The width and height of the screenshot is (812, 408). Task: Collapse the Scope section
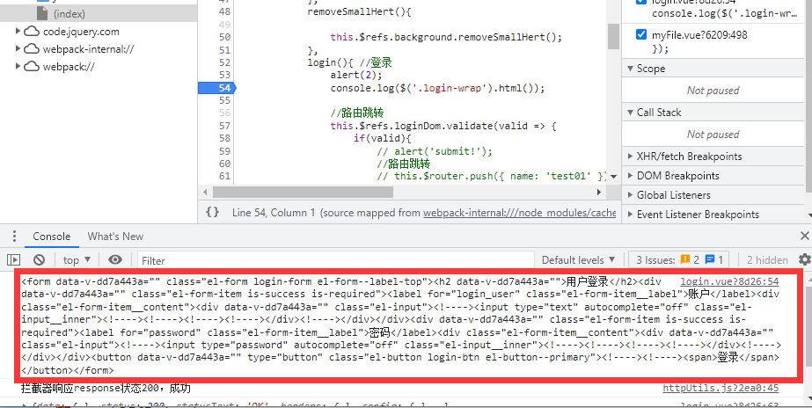coord(630,69)
